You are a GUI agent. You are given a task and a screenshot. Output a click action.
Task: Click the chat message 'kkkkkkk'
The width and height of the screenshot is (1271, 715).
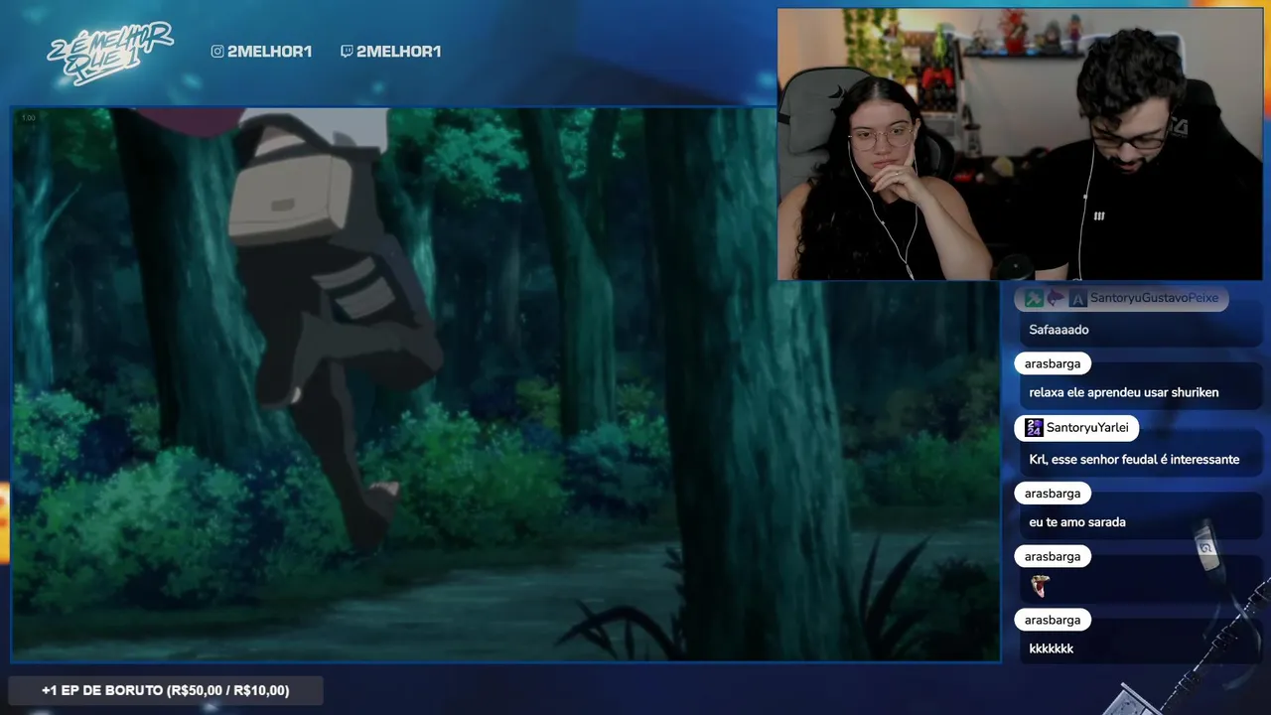[x=1052, y=648]
